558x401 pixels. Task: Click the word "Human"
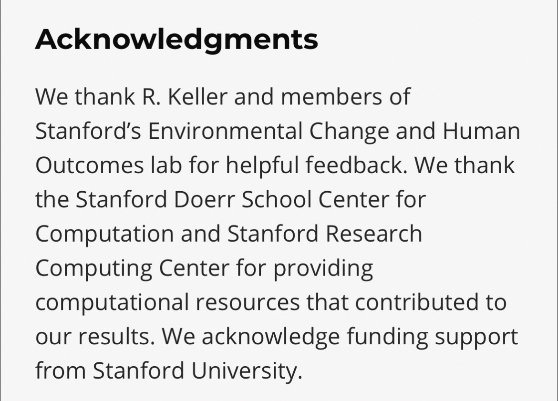click(x=482, y=131)
